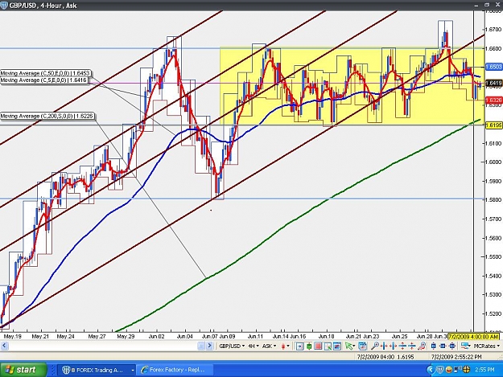Switch to Forex Factory browser taskbar button
503x377 pixels.
pos(176,370)
